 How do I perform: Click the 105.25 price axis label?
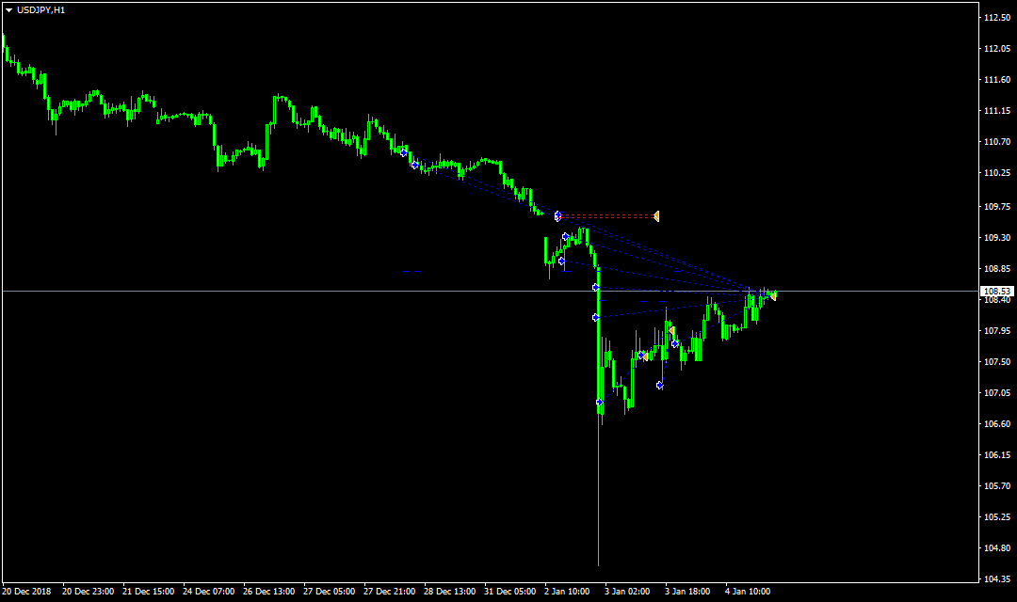(x=997, y=517)
